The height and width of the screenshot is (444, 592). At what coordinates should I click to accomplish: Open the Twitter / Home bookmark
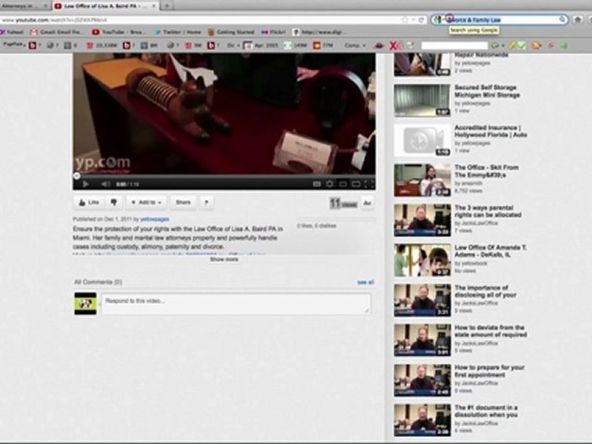(x=178, y=32)
